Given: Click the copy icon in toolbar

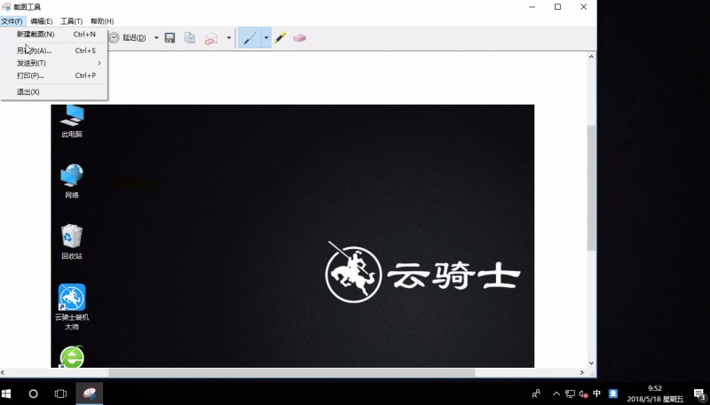Looking at the screenshot, I should pyautogui.click(x=190, y=38).
